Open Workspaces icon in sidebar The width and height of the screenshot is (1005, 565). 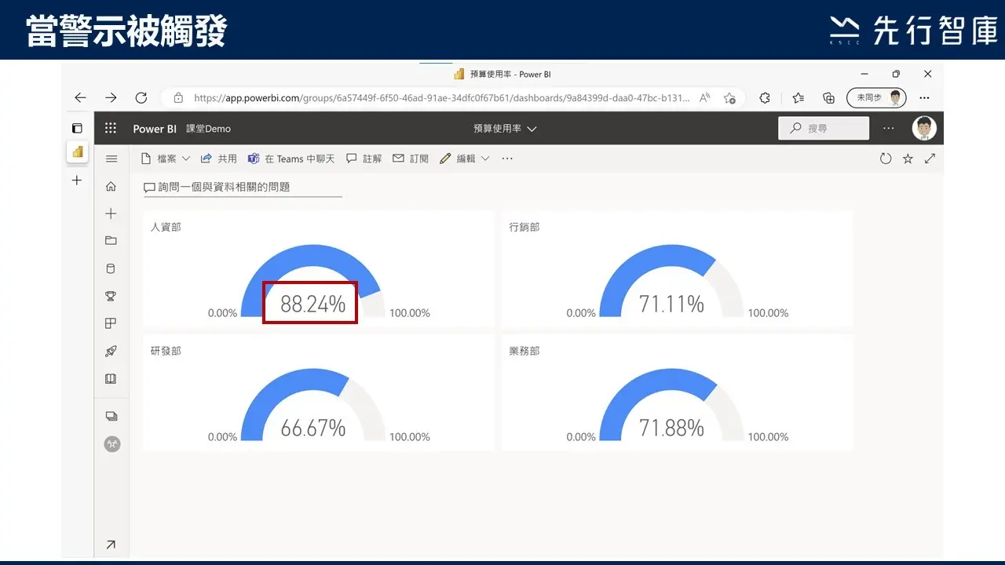[111, 416]
